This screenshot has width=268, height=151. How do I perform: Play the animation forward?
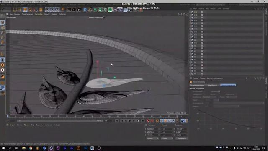point(130,121)
